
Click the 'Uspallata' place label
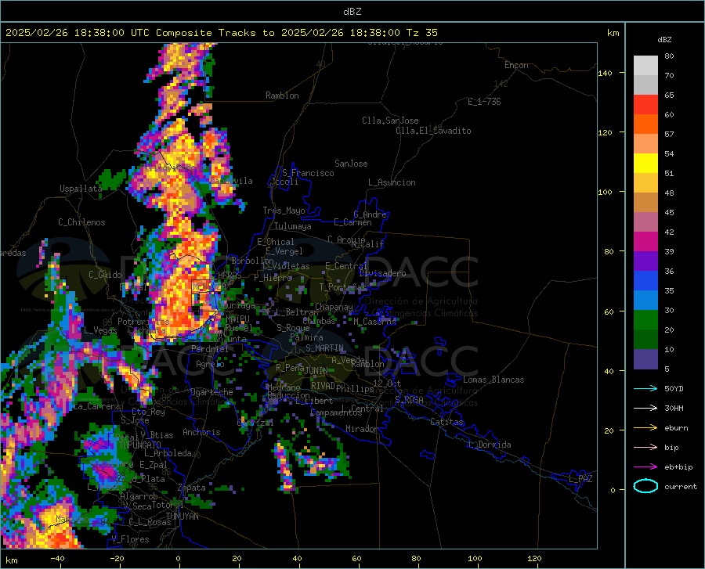[81, 189]
